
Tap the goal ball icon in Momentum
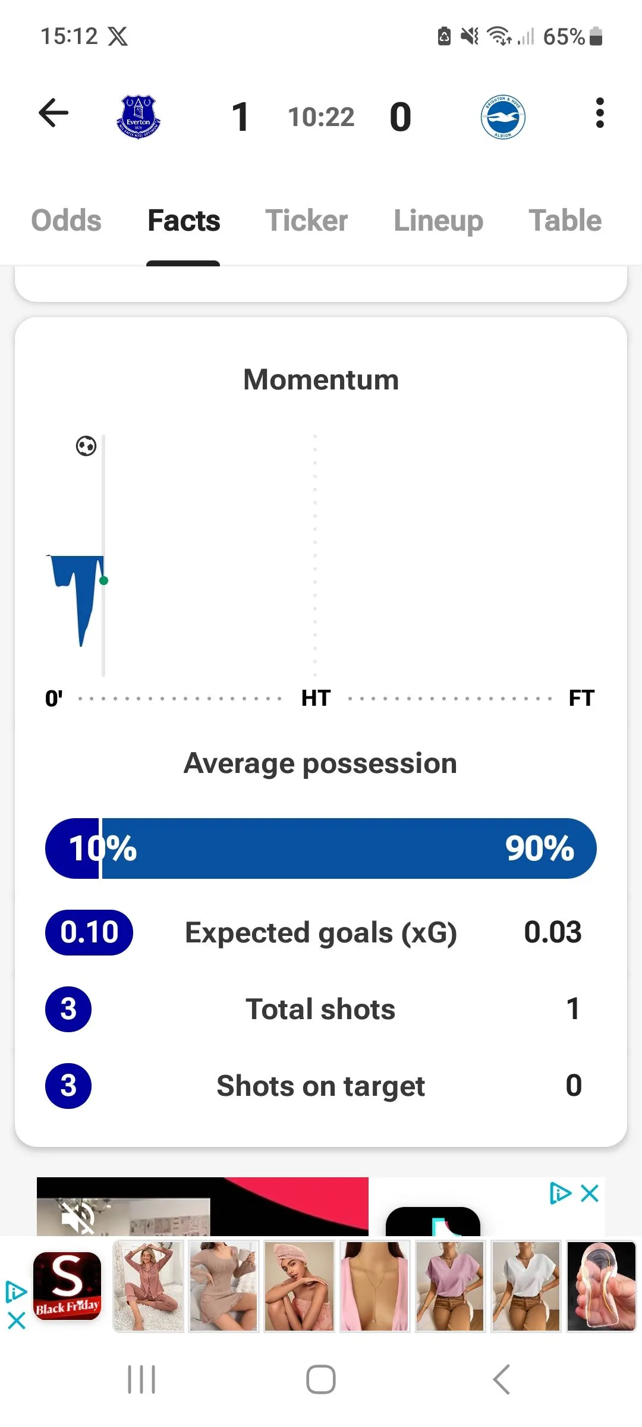(86, 446)
